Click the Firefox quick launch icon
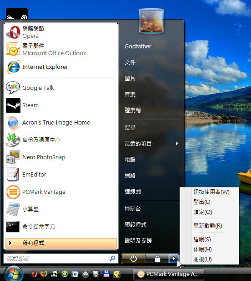 click(44, 274)
